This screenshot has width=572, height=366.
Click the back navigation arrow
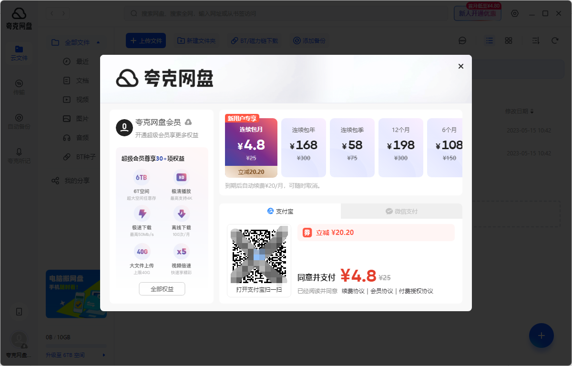coord(52,13)
